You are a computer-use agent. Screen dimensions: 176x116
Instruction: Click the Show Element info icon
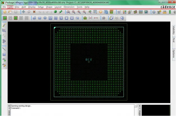pyautogui.click(x=154, y=12)
